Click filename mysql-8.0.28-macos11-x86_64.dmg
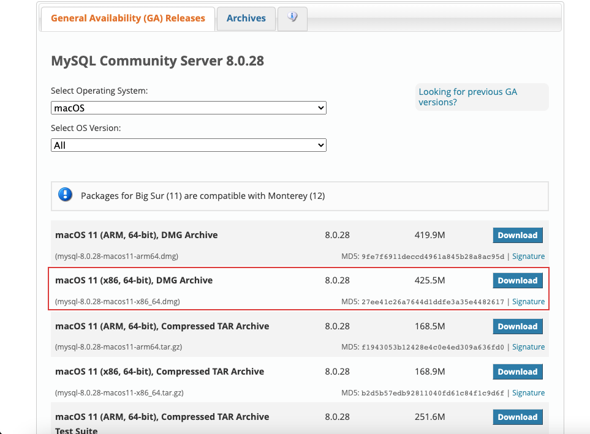This screenshot has height=434, width=590. click(118, 302)
